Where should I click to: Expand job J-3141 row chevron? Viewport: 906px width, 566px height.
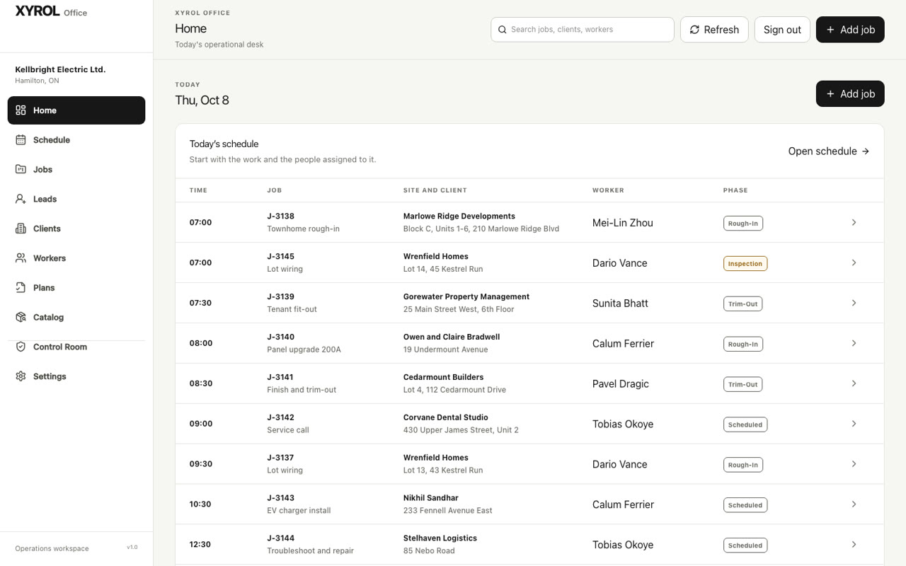point(854,383)
